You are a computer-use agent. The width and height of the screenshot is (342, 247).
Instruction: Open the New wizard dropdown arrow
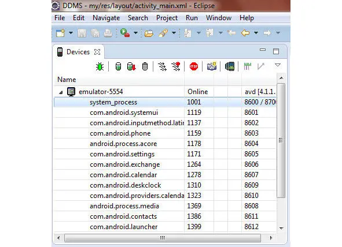[x=71, y=33]
